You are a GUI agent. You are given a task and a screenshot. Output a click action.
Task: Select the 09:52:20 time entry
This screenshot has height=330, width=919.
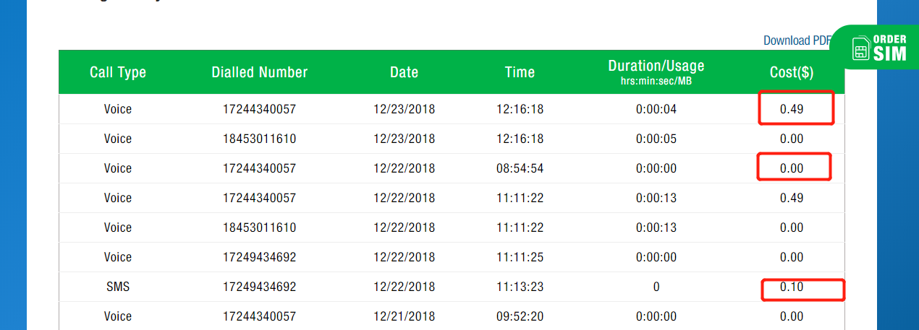(520, 316)
